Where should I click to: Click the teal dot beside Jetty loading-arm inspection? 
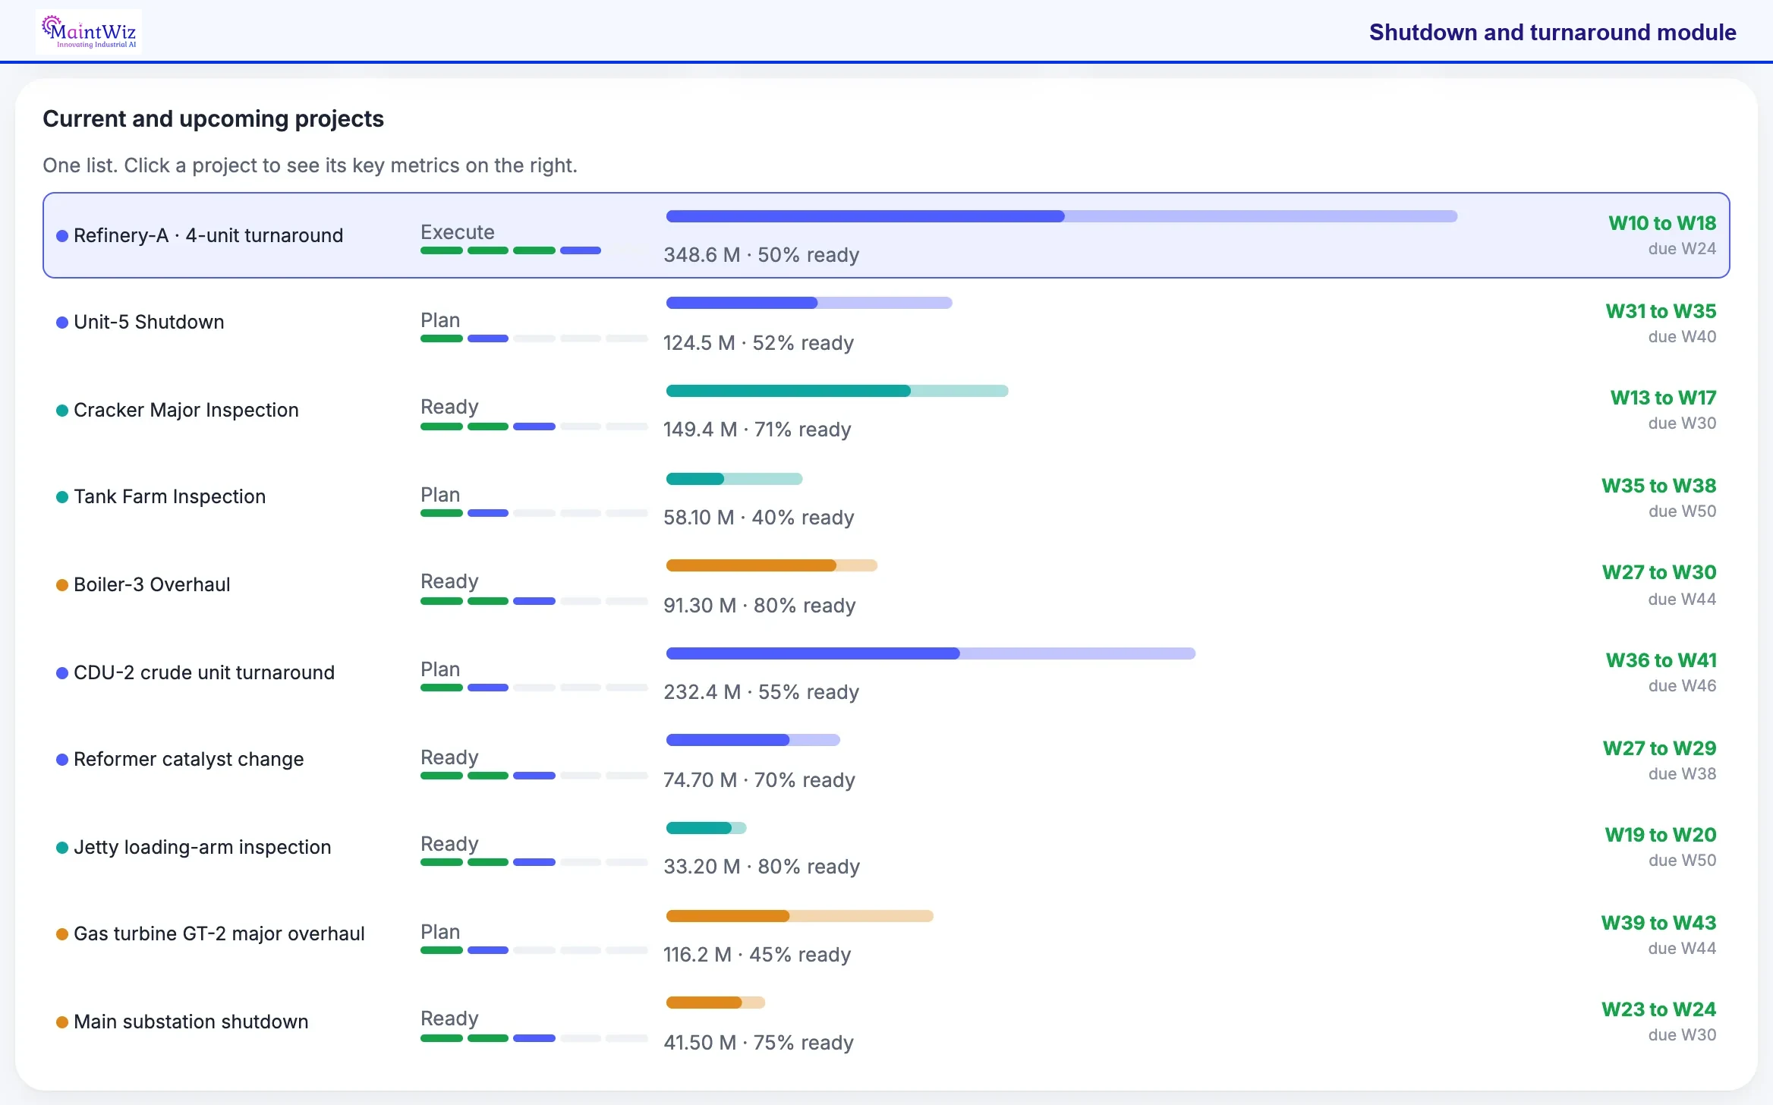coord(62,848)
